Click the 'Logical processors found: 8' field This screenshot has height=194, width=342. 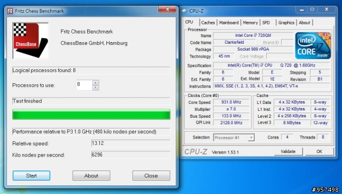click(91, 70)
